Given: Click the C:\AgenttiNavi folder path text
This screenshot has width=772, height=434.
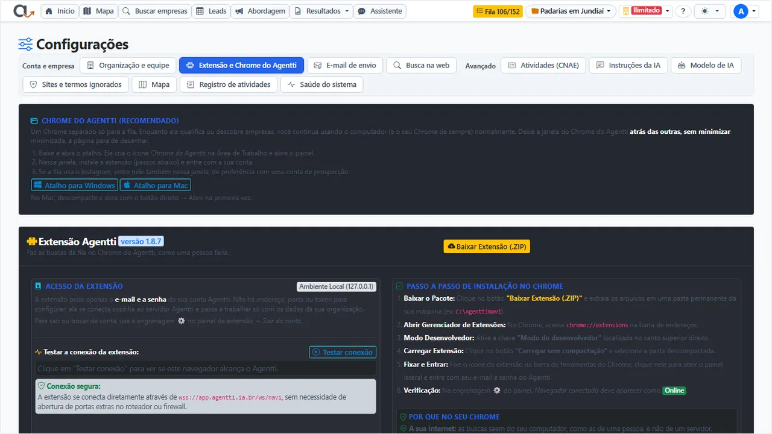Looking at the screenshot, I should (479, 312).
